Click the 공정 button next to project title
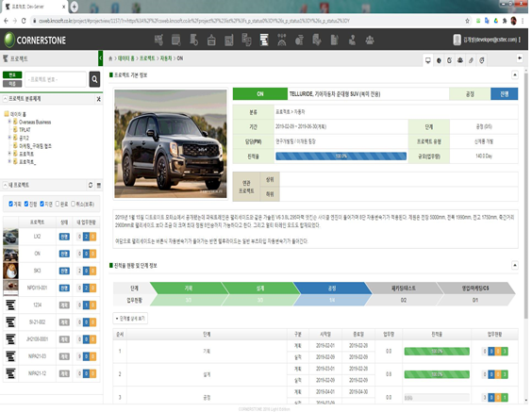This screenshot has width=532, height=412. click(x=470, y=94)
